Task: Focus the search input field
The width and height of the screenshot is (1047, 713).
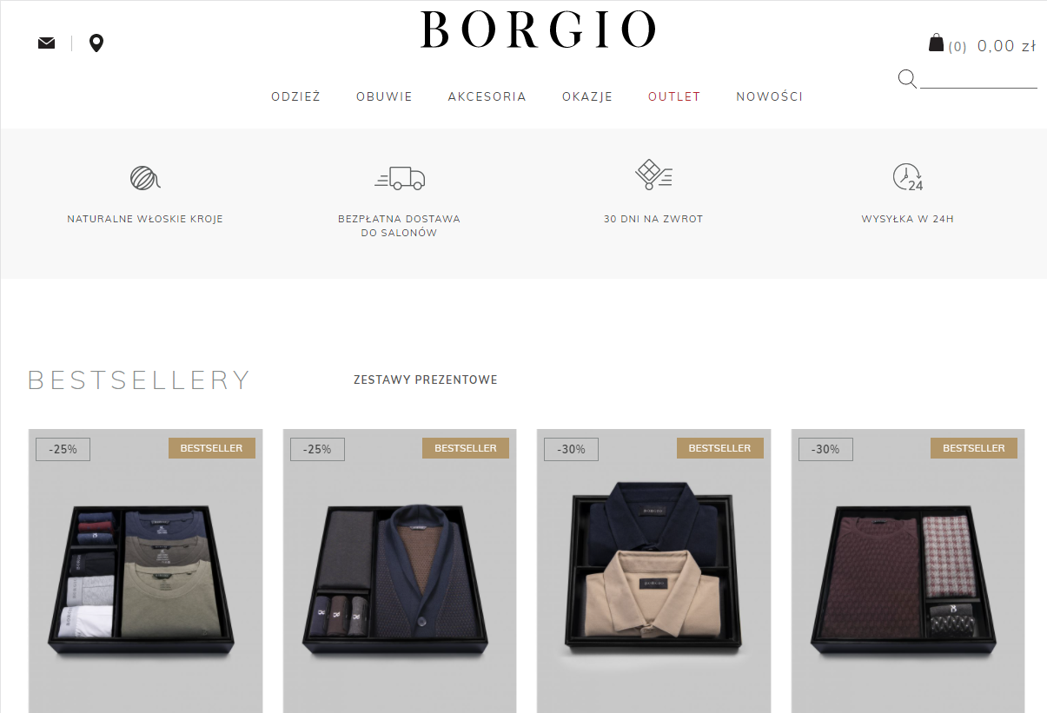Action: [978, 79]
